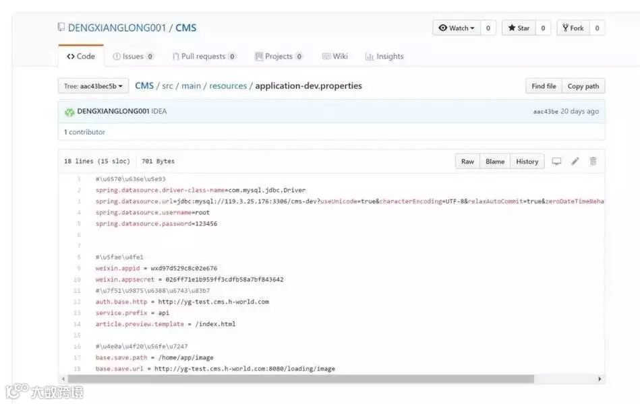Click the spring.datasource.password=123456 line
Viewport: 640px width, 404px height.
(156, 224)
